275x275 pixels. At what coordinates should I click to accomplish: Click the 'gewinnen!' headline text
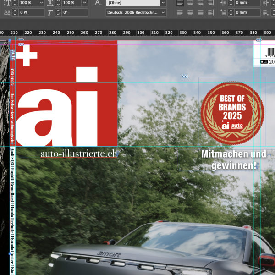click(234, 165)
